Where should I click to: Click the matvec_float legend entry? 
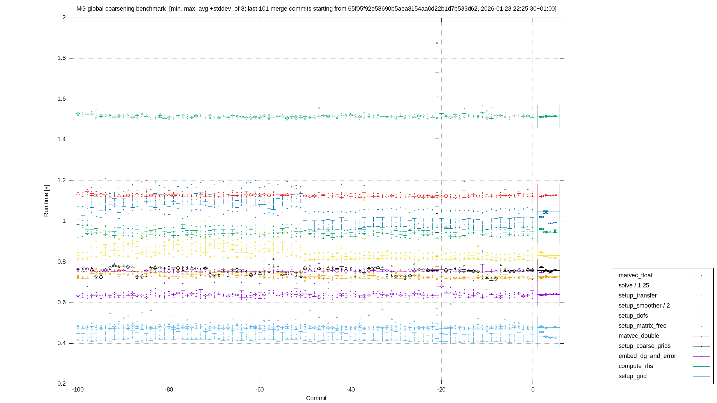coord(635,275)
